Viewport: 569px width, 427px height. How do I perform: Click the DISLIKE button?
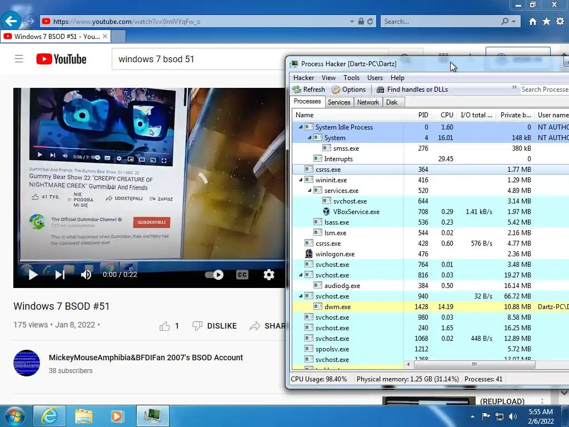click(x=214, y=326)
